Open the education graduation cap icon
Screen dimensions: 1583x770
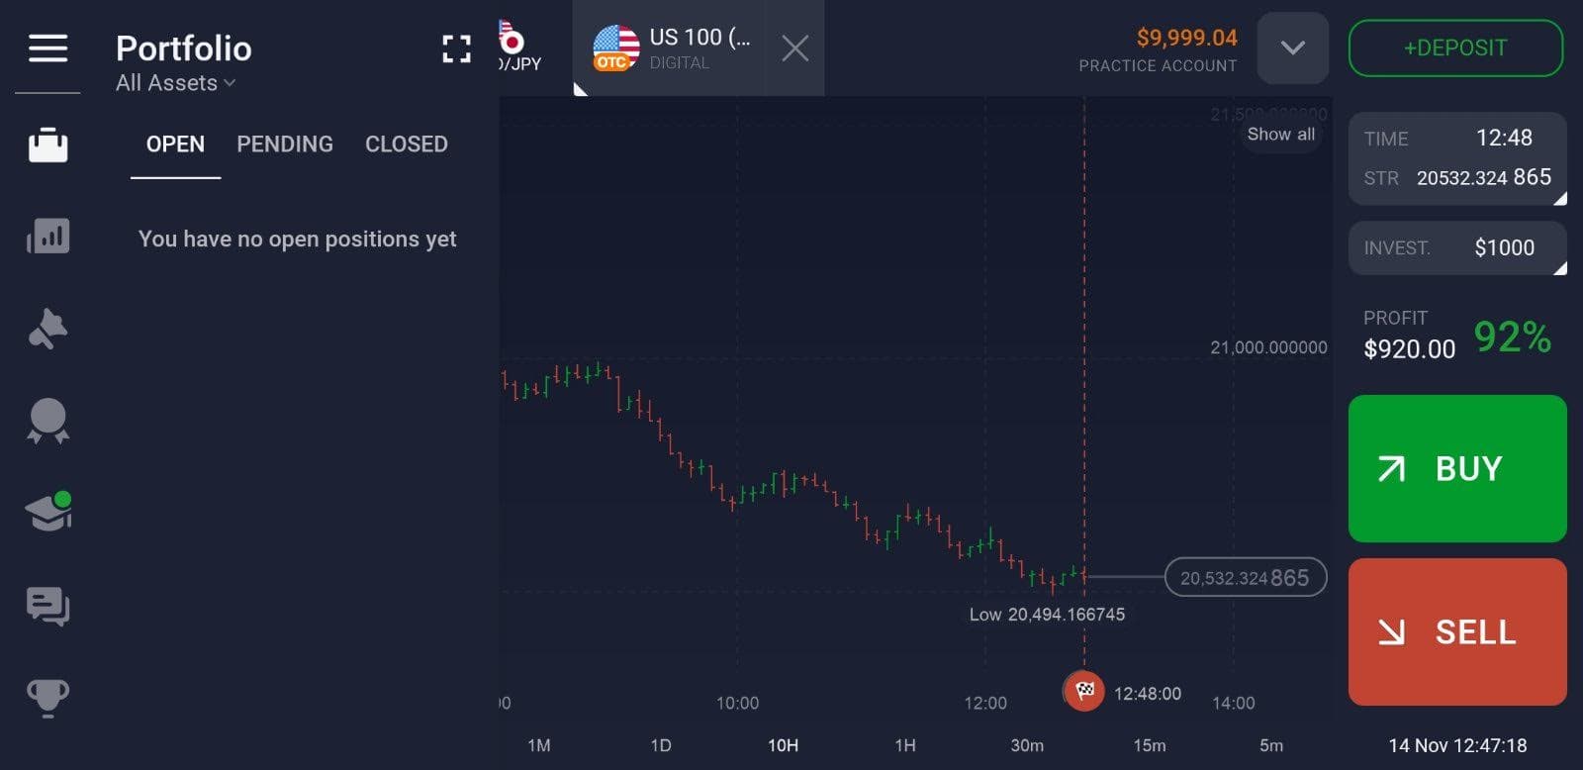[47, 511]
